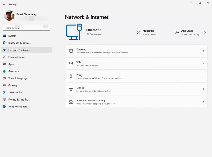Image resolution: width=212 pixels, height=157 pixels.
Task: Open Data usage for last 30 days
Action: tap(191, 32)
